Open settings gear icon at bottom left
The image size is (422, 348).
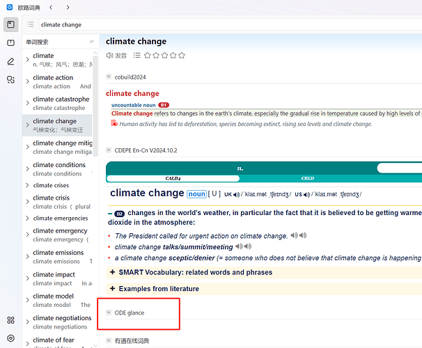[x=10, y=339]
